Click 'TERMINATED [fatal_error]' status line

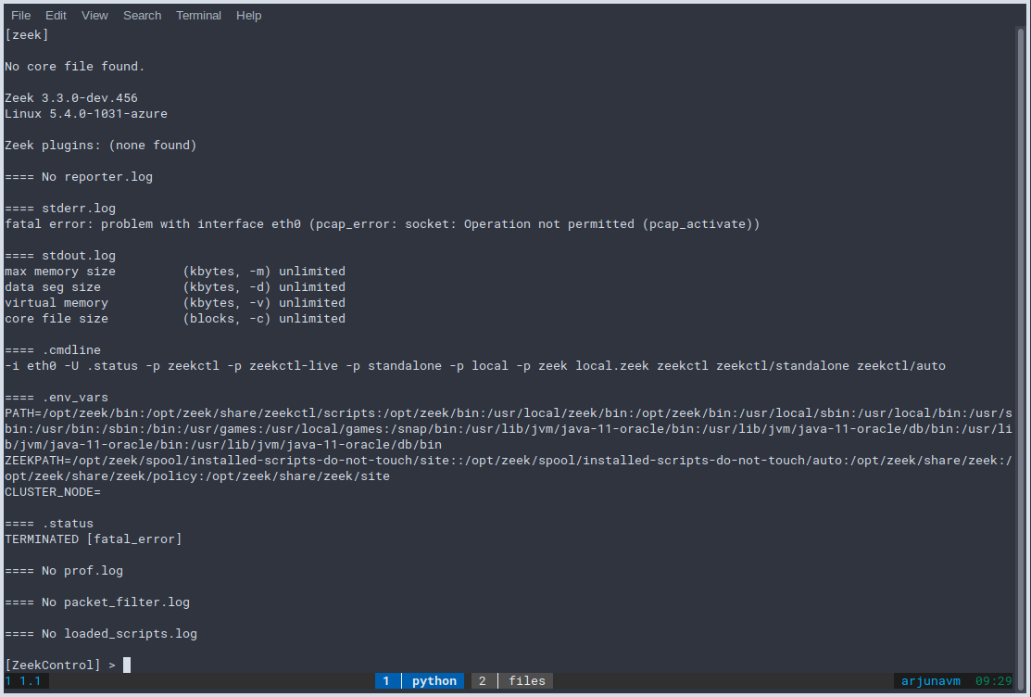point(94,539)
